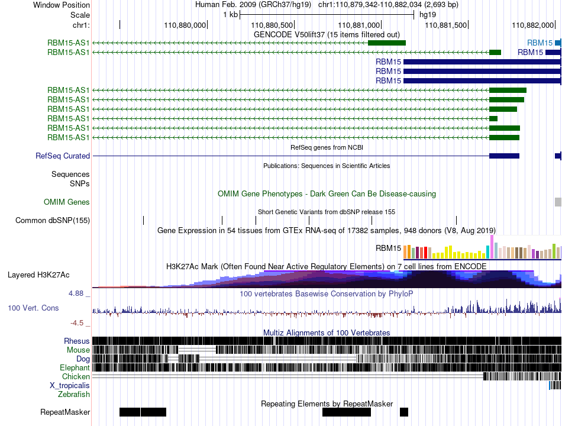This screenshot has height=426, width=562.
Task: Click the -4.5 PhyloP minimum value
Action: click(x=77, y=323)
